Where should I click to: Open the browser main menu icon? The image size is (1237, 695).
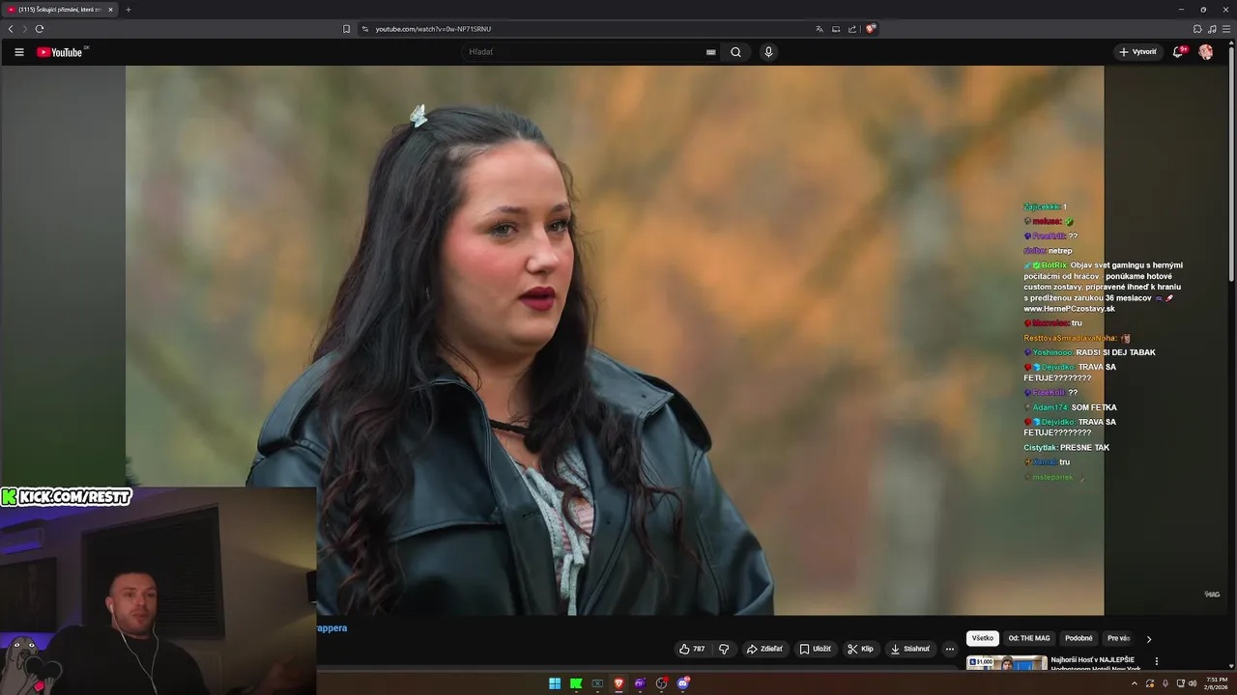(1226, 29)
